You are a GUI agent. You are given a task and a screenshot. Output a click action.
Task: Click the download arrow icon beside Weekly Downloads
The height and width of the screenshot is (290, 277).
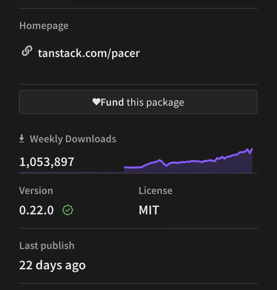22,139
